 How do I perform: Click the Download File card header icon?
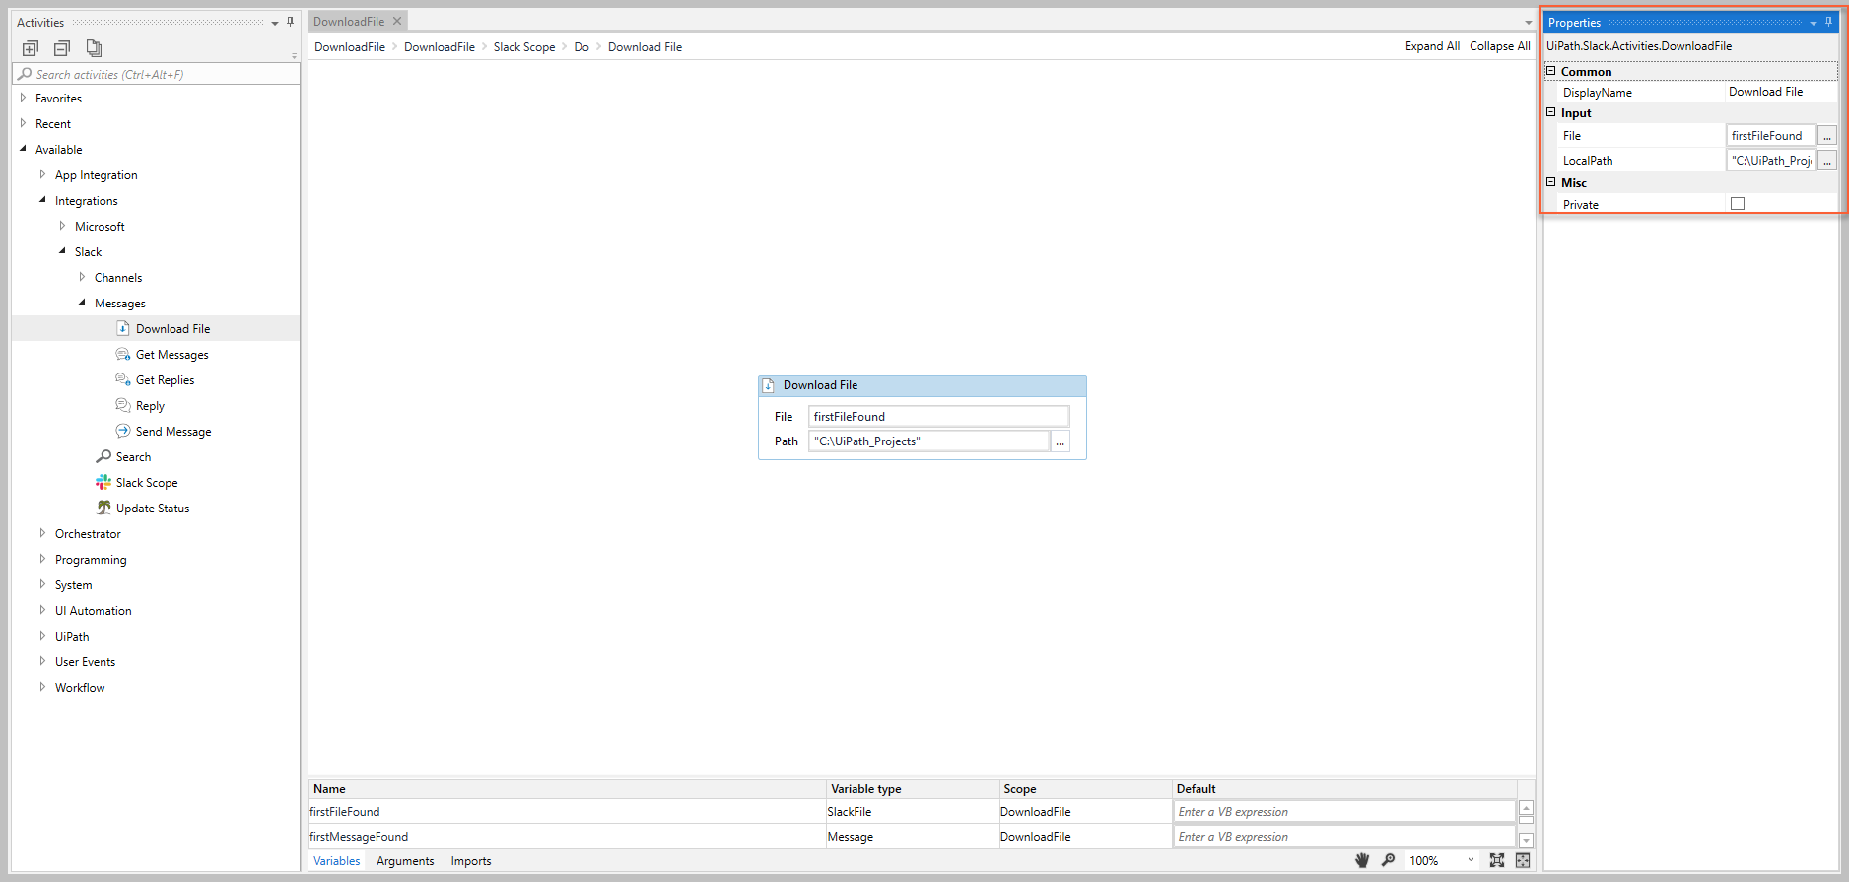(769, 385)
